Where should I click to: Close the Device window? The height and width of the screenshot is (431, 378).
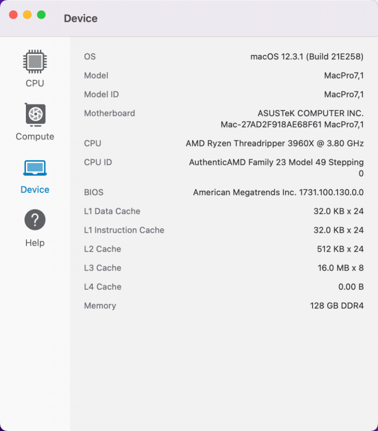13,15
